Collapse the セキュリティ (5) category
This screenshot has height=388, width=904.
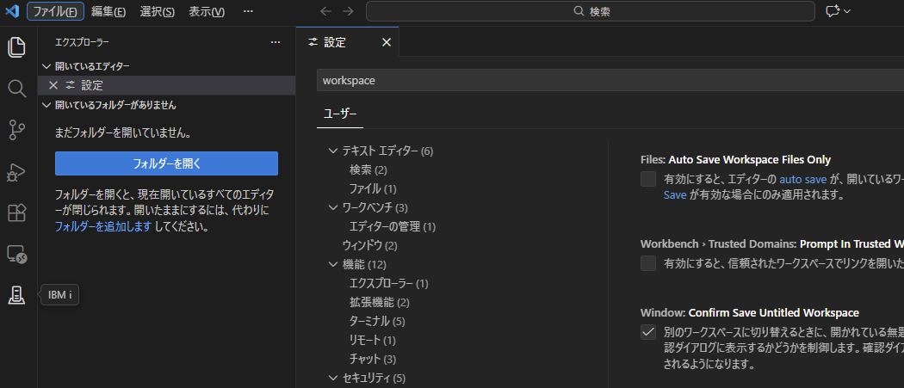[332, 379]
